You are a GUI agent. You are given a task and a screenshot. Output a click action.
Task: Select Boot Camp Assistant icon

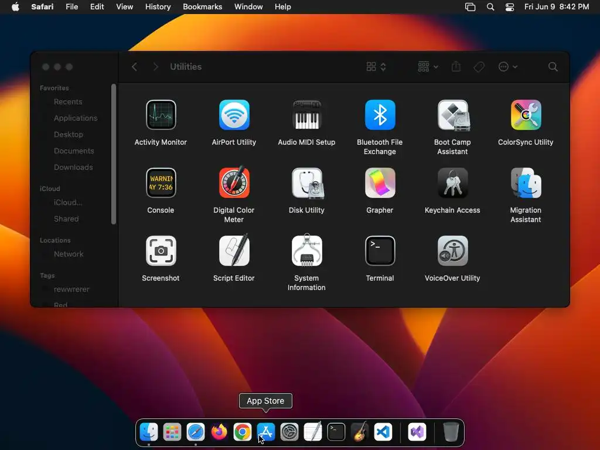tap(453, 115)
